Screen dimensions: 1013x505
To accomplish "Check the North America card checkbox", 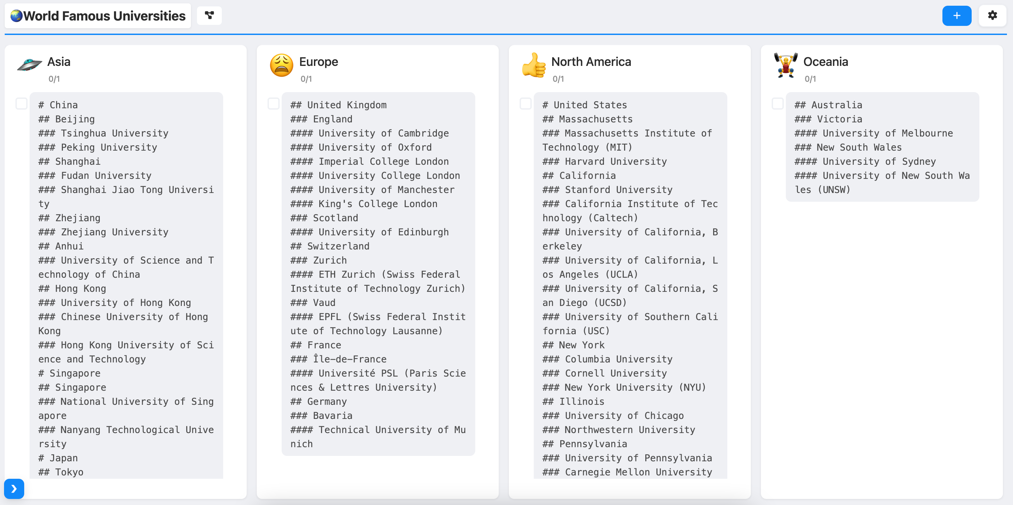I will click(525, 104).
